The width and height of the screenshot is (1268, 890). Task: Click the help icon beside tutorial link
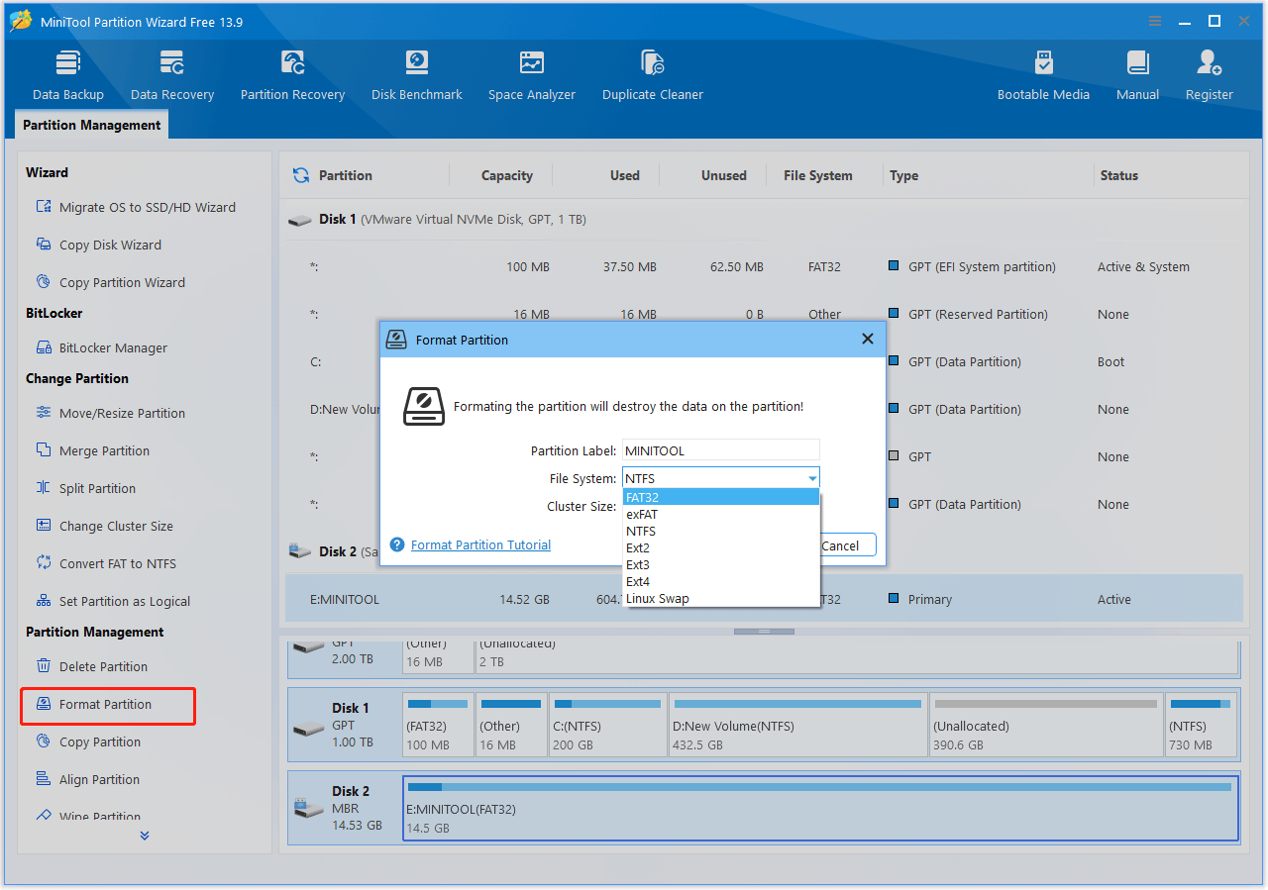[x=397, y=544]
